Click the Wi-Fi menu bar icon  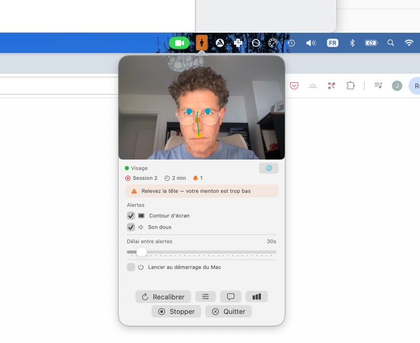(x=409, y=43)
